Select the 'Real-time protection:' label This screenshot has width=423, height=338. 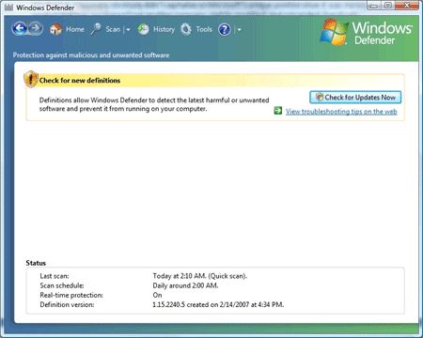(x=71, y=295)
